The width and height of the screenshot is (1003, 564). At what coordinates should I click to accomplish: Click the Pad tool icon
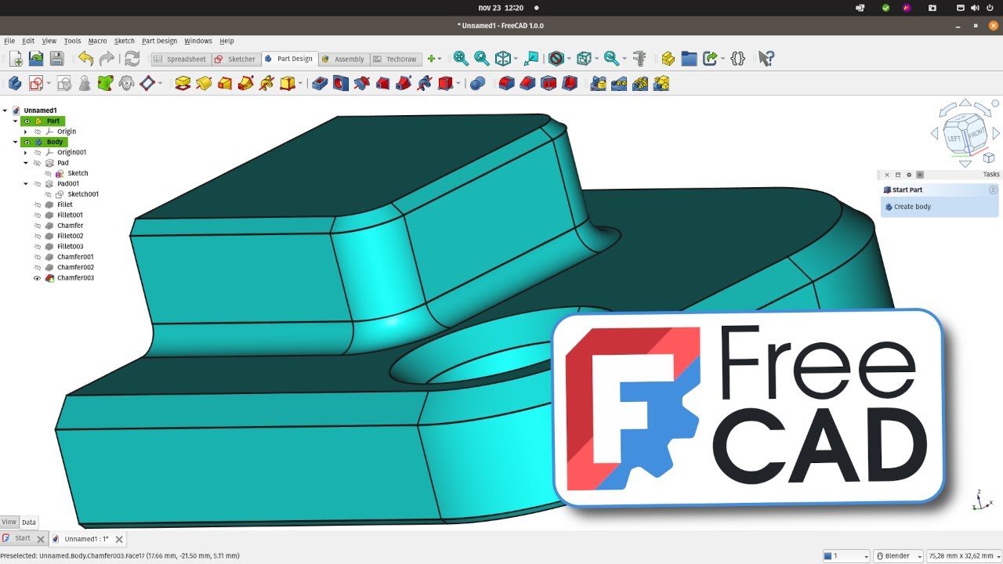183,83
